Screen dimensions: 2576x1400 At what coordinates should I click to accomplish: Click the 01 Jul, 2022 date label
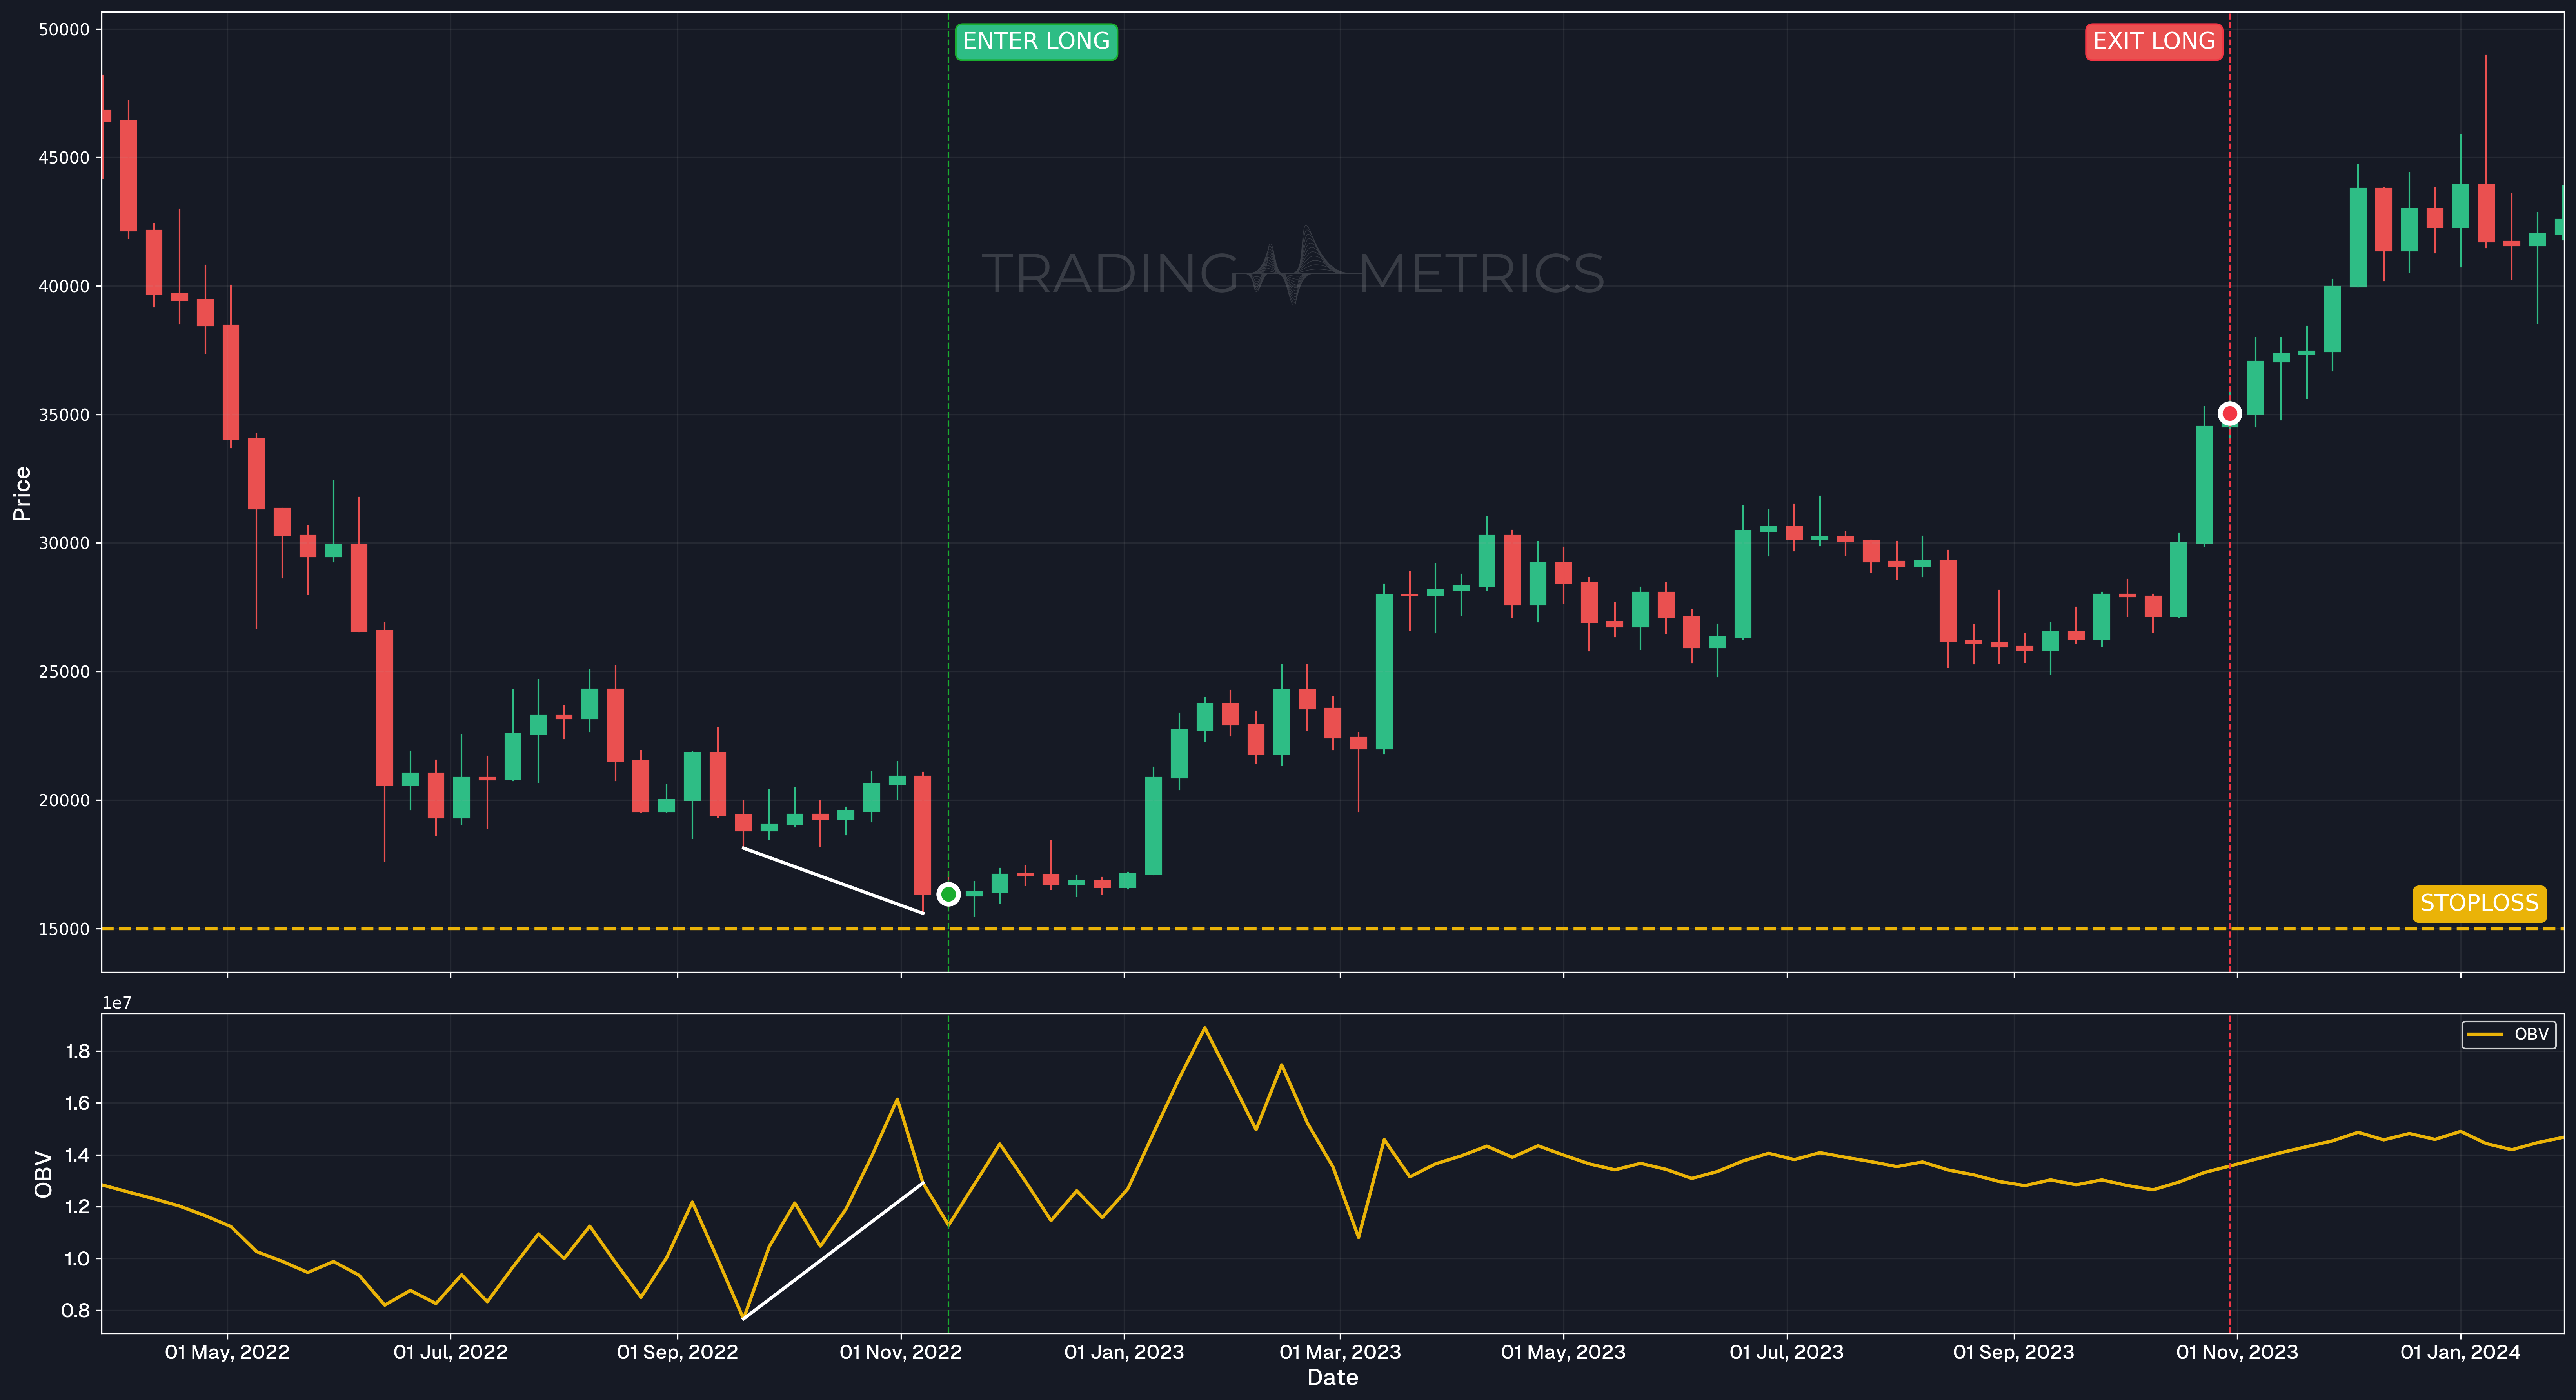click(x=450, y=1352)
